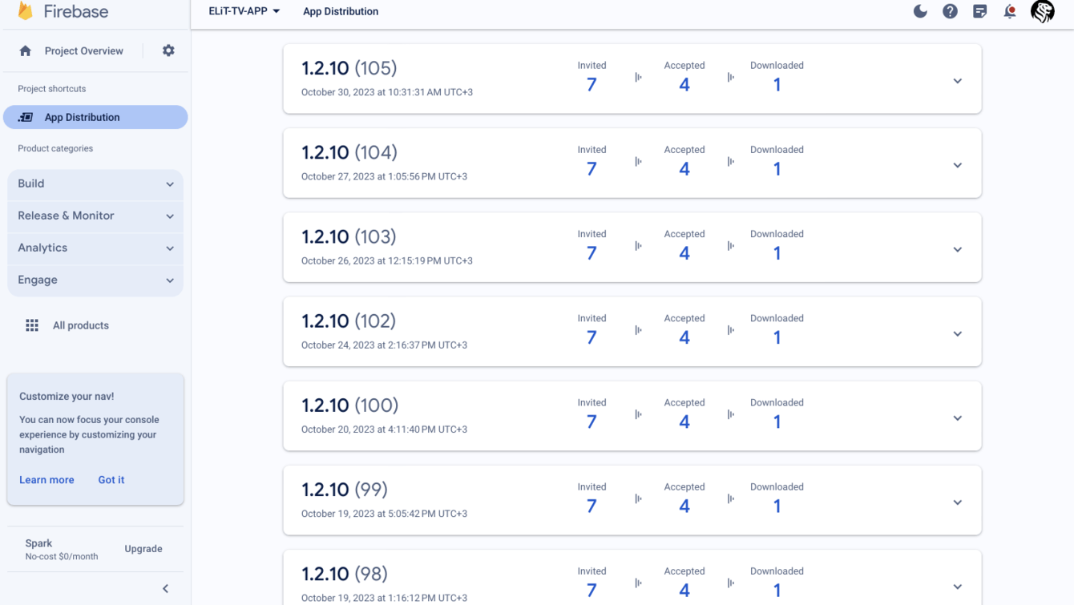Expand release 1.2.10 (105) details
Screen dimensions: 1074x605
tap(957, 81)
